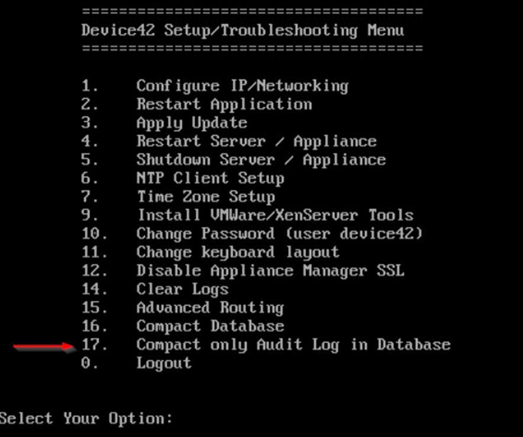The image size is (523, 437).
Task: Select Install VMWare/XenServer Tools option
Action: tap(247, 215)
